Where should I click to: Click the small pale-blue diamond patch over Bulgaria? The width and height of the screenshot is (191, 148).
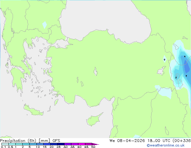coord(45,25)
